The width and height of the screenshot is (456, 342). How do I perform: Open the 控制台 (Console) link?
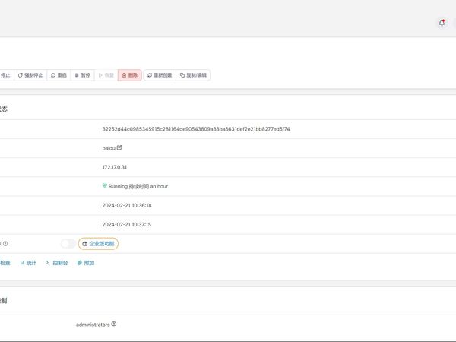(x=57, y=263)
